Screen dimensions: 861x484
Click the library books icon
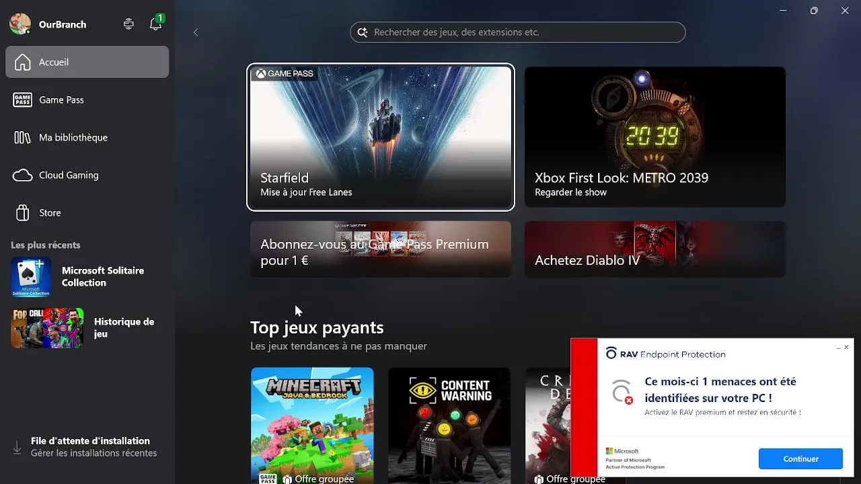[23, 137]
